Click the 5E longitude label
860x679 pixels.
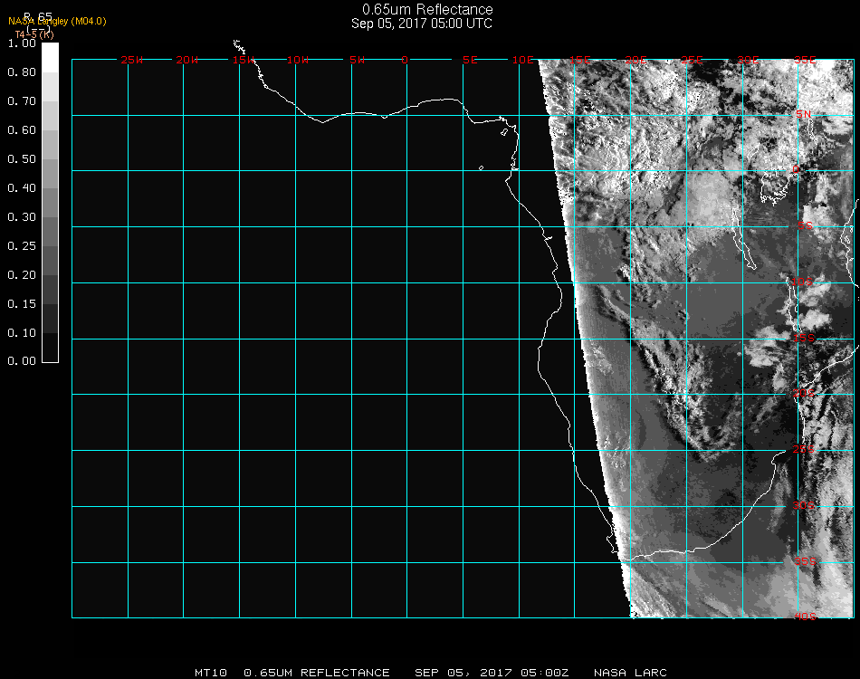coord(470,60)
